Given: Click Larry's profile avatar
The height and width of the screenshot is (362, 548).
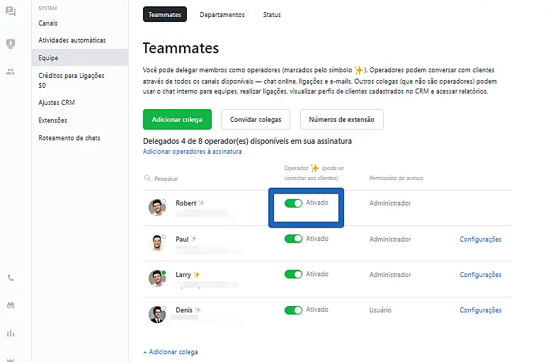Looking at the screenshot, I should [156, 278].
